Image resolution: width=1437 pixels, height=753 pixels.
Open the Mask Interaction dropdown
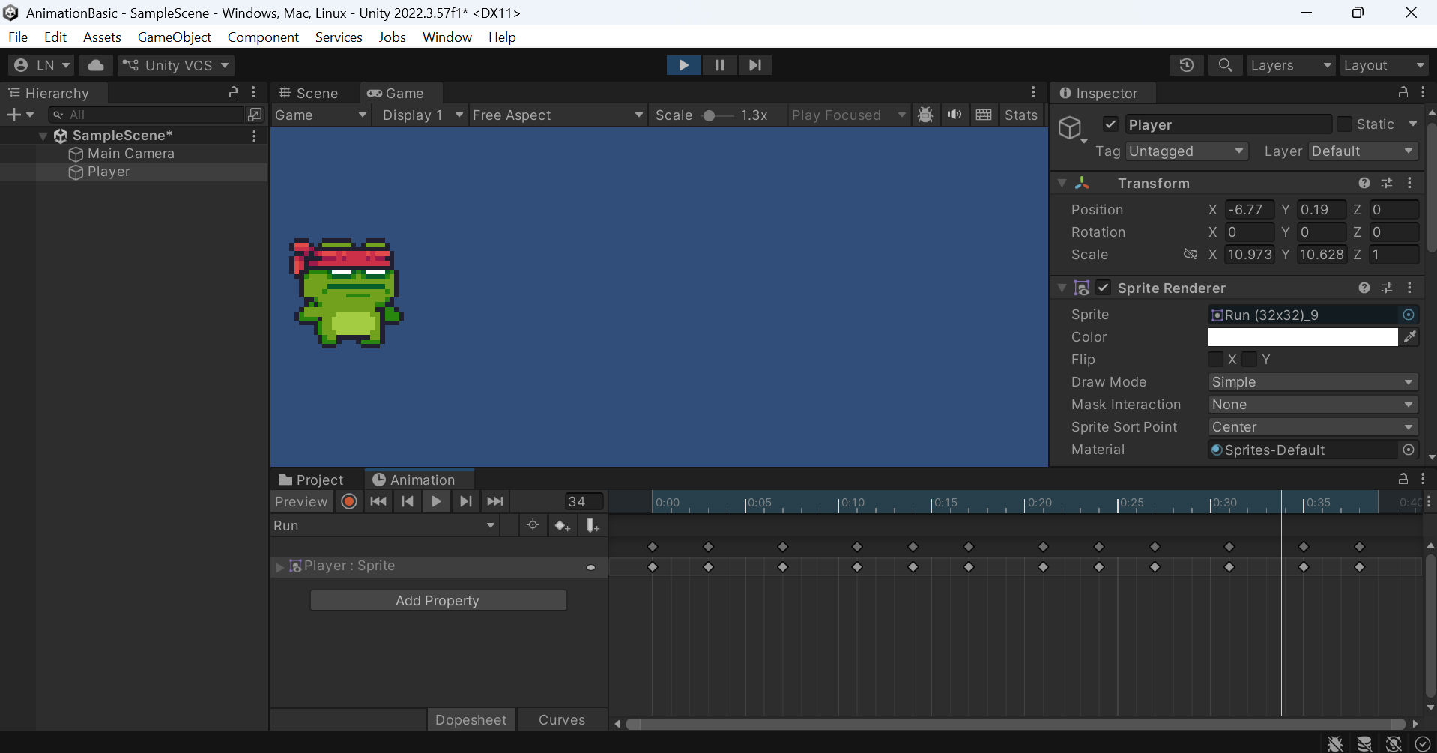(1313, 405)
